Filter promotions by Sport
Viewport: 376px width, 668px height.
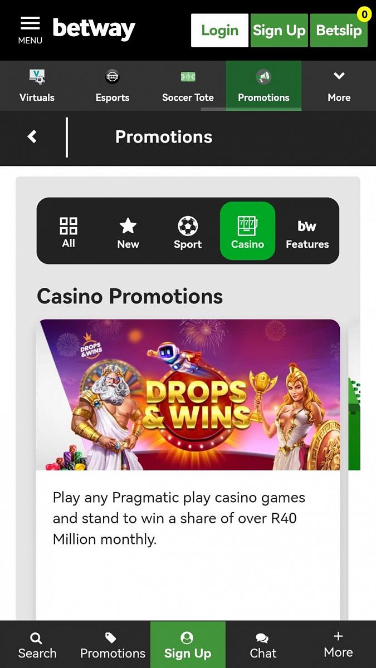[x=188, y=232]
